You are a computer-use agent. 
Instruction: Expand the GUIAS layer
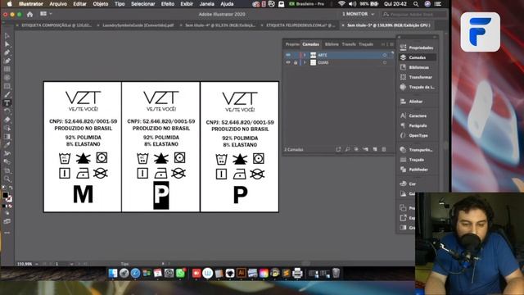click(305, 62)
